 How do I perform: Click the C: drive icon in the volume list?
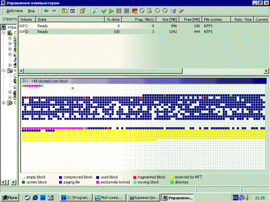coord(22,26)
